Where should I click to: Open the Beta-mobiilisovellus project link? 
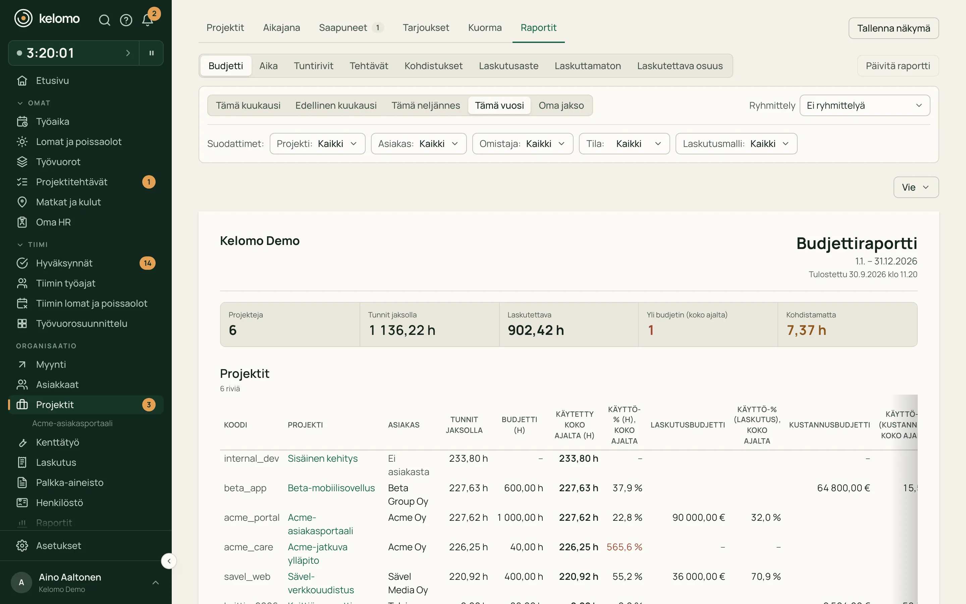[331, 488]
